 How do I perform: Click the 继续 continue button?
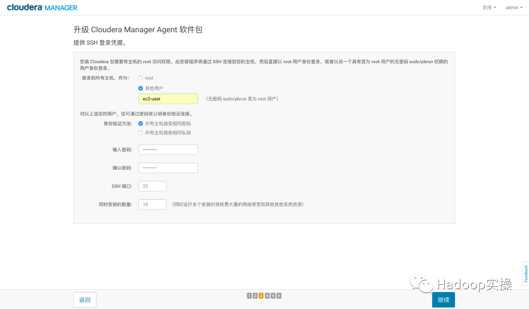[443, 300]
